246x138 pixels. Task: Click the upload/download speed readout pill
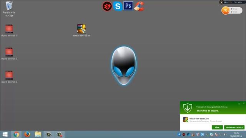click(x=236, y=10)
